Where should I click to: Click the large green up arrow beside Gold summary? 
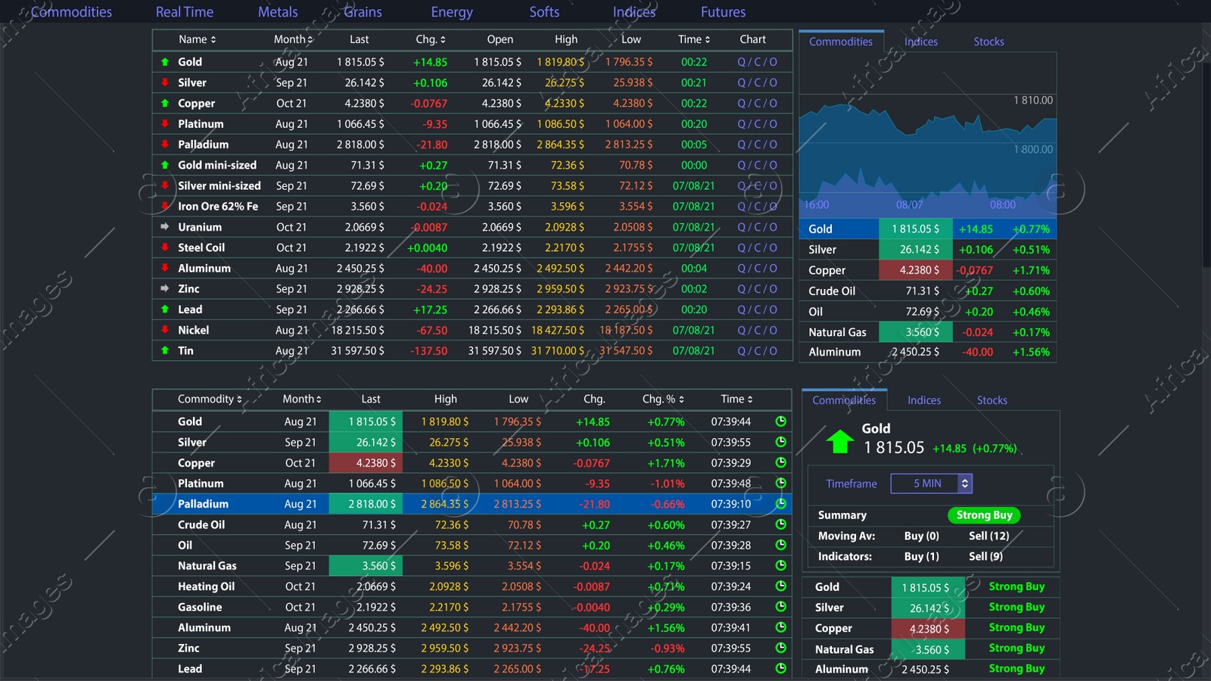tap(839, 441)
